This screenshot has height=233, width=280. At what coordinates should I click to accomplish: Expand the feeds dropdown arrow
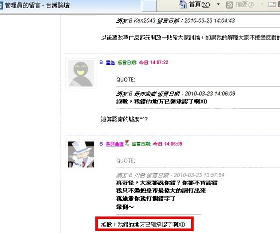tap(262, 4)
